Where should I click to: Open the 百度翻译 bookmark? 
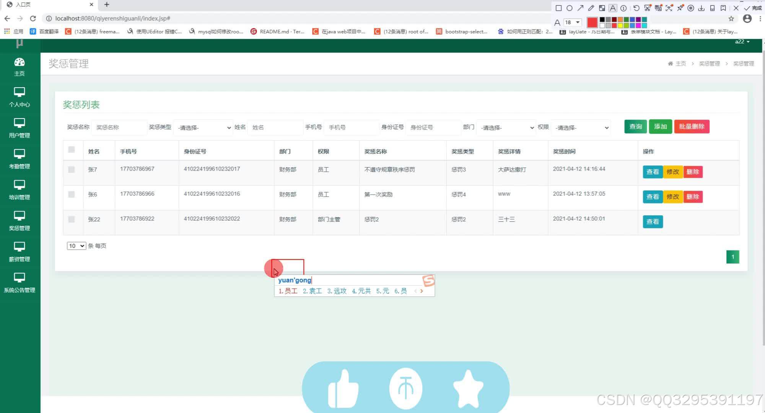(44, 31)
